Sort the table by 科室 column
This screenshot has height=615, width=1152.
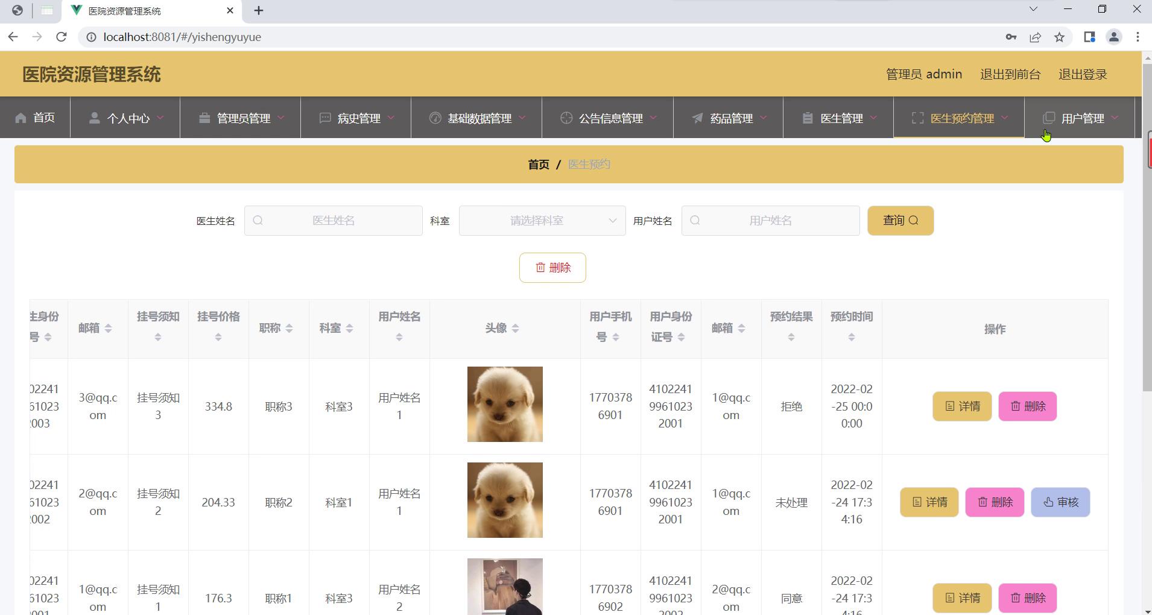(349, 328)
